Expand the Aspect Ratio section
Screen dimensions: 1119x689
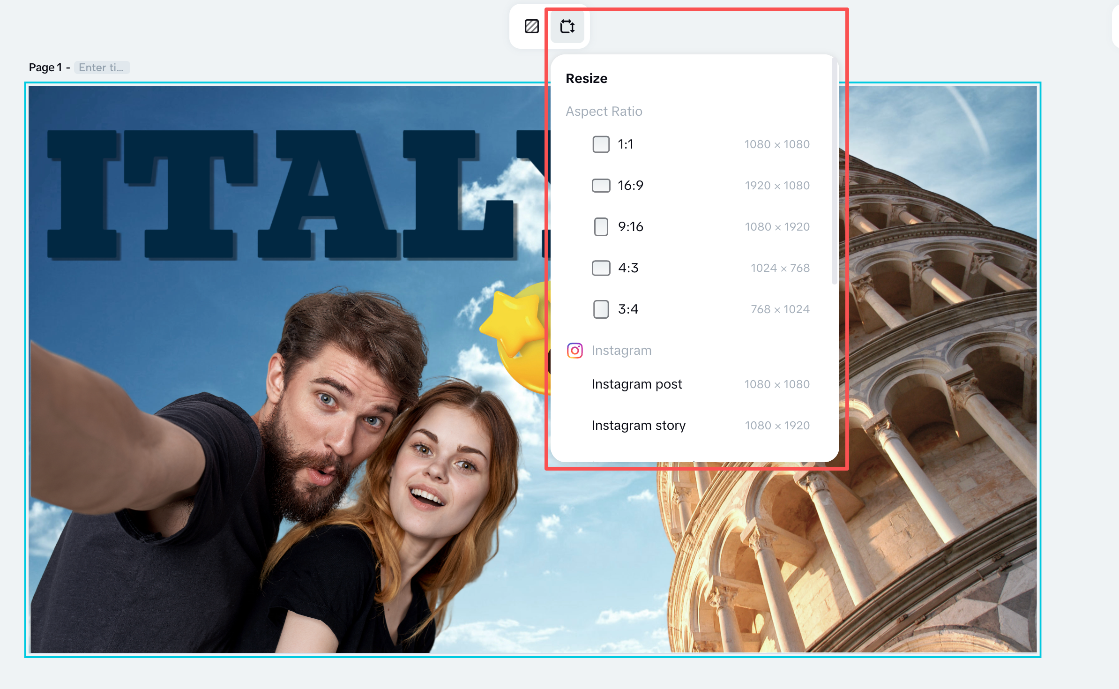pyautogui.click(x=604, y=111)
